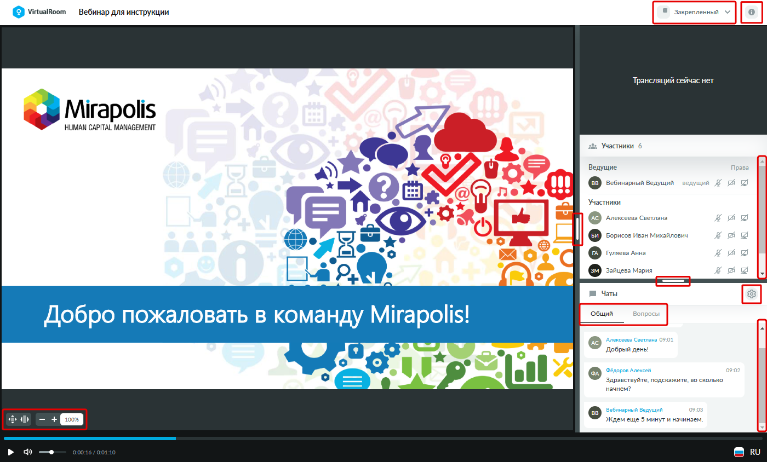Viewport: 767px width, 462px height.
Task: Click the VirtualRoom logo
Action: 39,11
